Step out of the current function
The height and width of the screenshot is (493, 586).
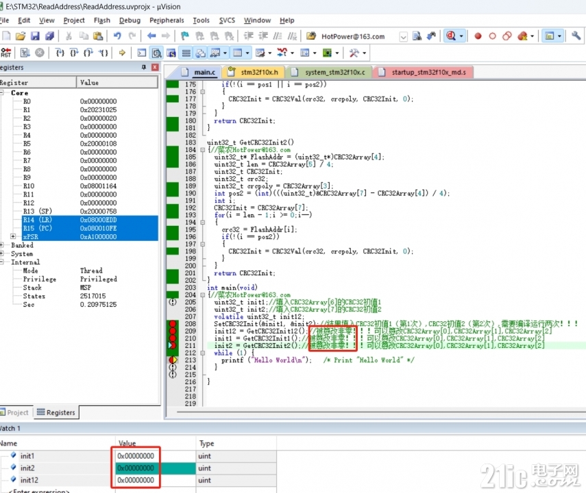(x=88, y=53)
